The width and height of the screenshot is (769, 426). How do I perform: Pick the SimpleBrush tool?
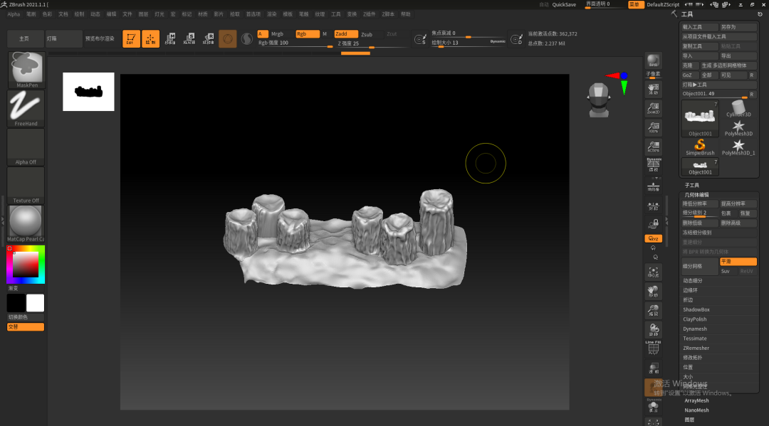[x=700, y=147]
